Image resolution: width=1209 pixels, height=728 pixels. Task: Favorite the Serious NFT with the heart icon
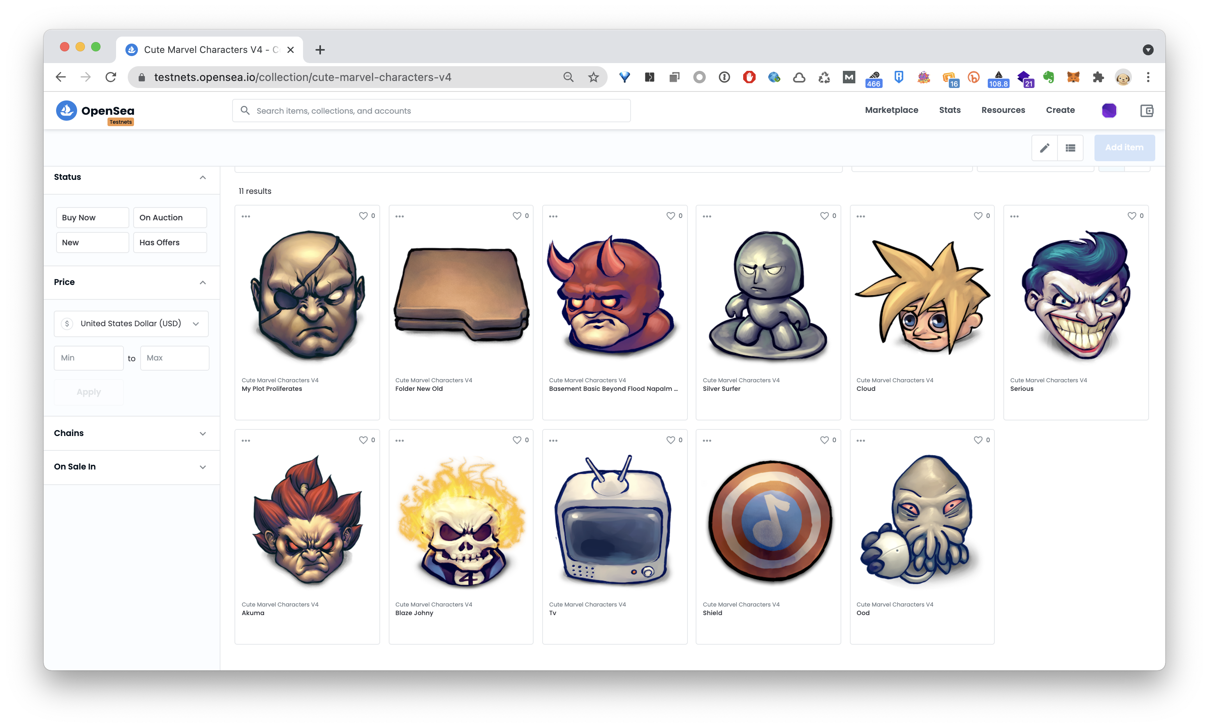1131,216
